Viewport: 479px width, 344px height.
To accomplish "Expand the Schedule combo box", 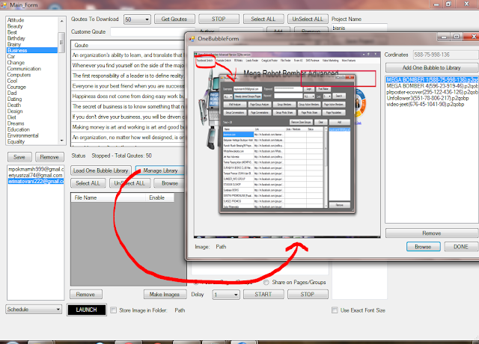I will point(58,309).
